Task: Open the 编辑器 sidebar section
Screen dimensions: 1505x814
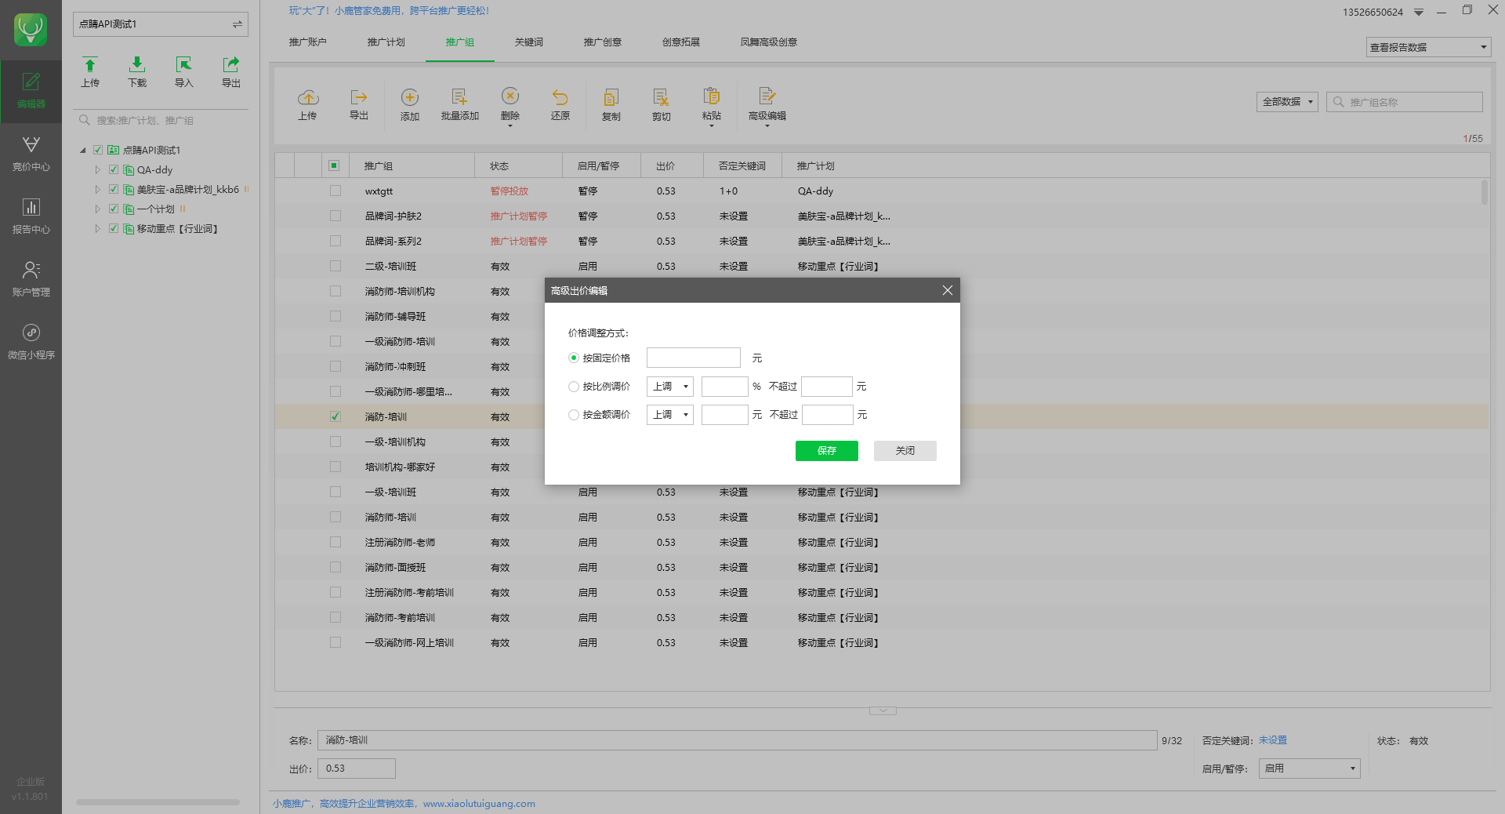Action: coord(31,91)
